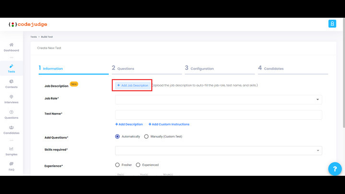Click the codejudge logo
Screen dimensions: 345x194
(x=28, y=24)
